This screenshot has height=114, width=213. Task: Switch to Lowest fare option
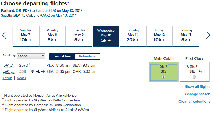[x=62, y=56]
